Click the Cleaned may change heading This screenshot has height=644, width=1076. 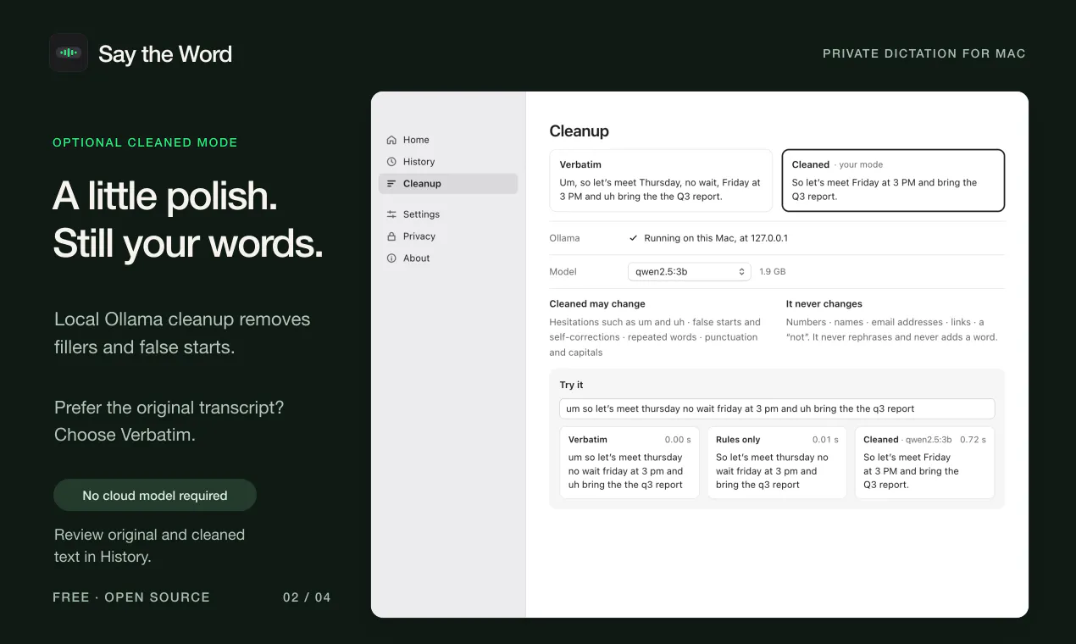pyautogui.click(x=597, y=304)
